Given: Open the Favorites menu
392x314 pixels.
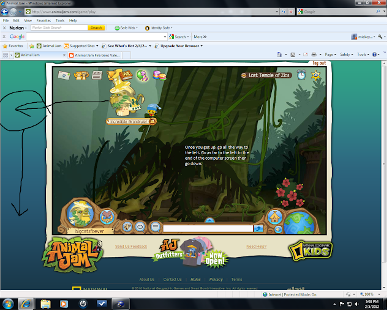Looking at the screenshot, I should (x=43, y=20).
